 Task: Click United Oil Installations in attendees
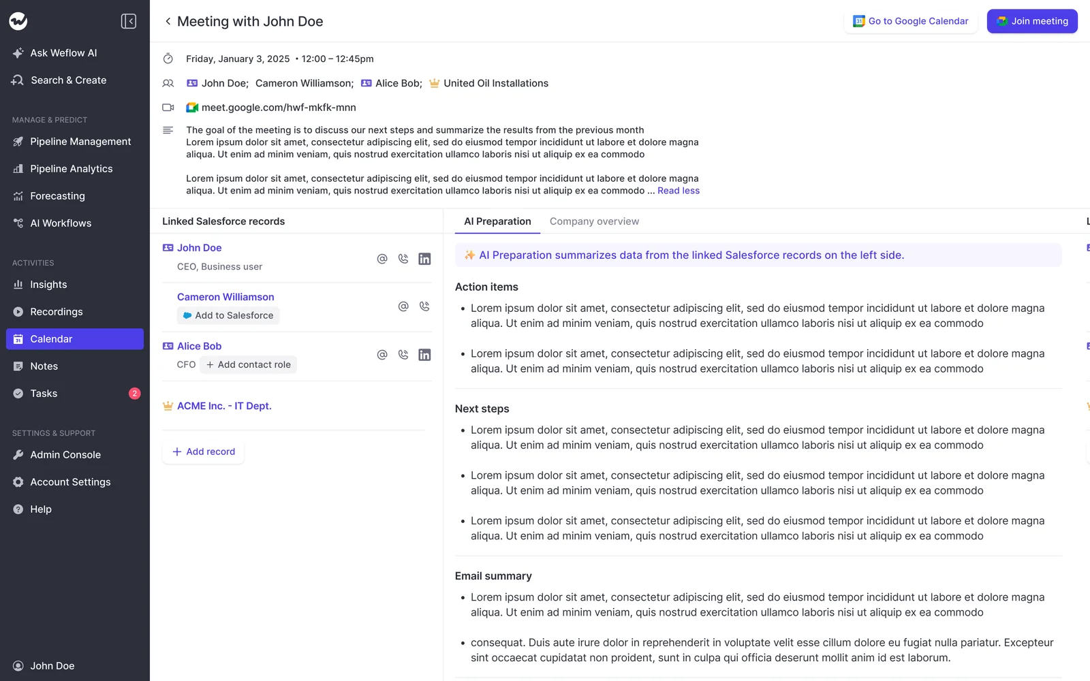tap(496, 83)
